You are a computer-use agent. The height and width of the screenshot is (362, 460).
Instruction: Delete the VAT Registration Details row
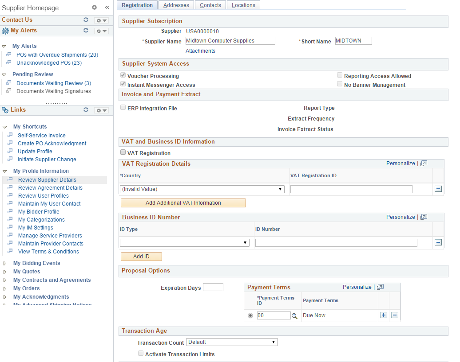(x=438, y=189)
